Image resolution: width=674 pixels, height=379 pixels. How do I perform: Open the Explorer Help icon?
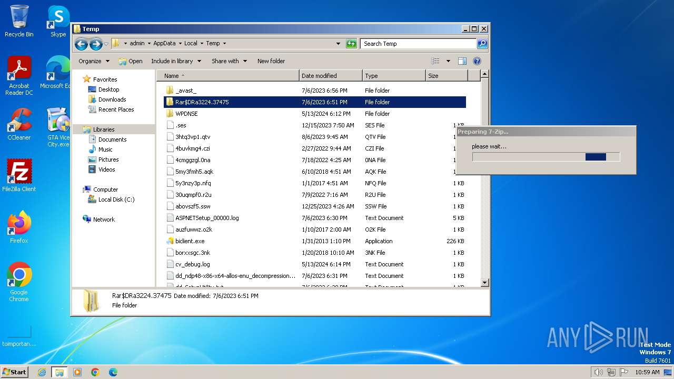pyautogui.click(x=477, y=61)
